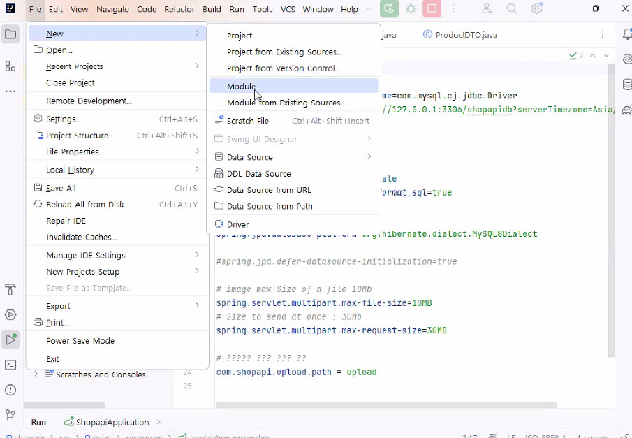This screenshot has height=438, width=632.
Task: Open Project Structure... dialog
Action: (117, 136)
